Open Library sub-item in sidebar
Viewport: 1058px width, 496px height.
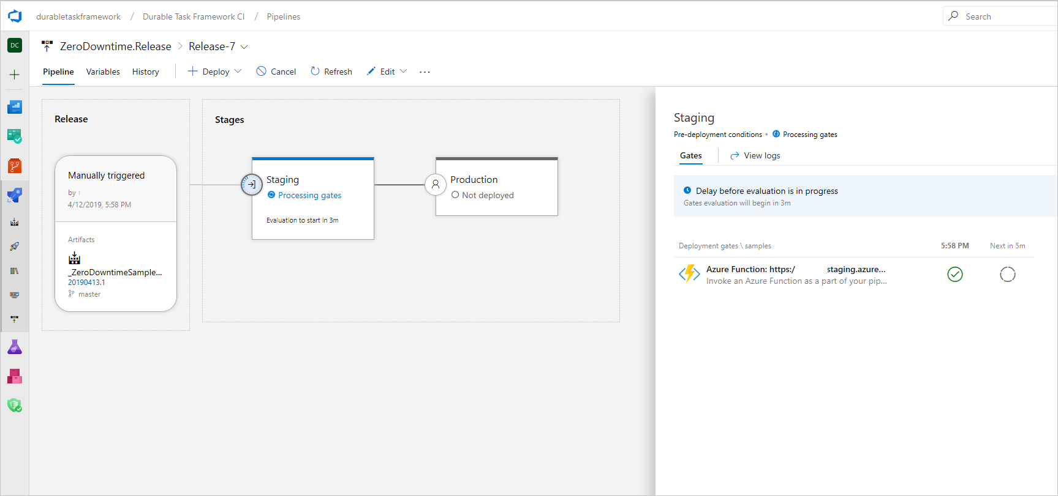[15, 270]
